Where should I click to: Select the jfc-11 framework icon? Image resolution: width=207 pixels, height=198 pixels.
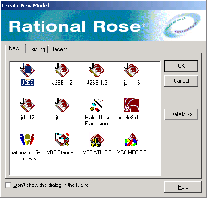62,105
